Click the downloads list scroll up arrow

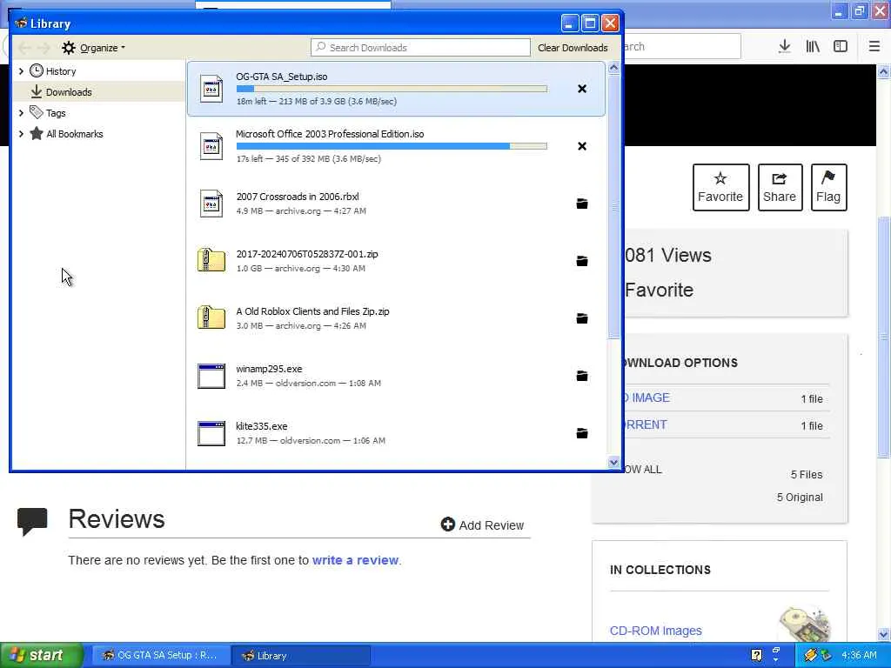point(613,68)
